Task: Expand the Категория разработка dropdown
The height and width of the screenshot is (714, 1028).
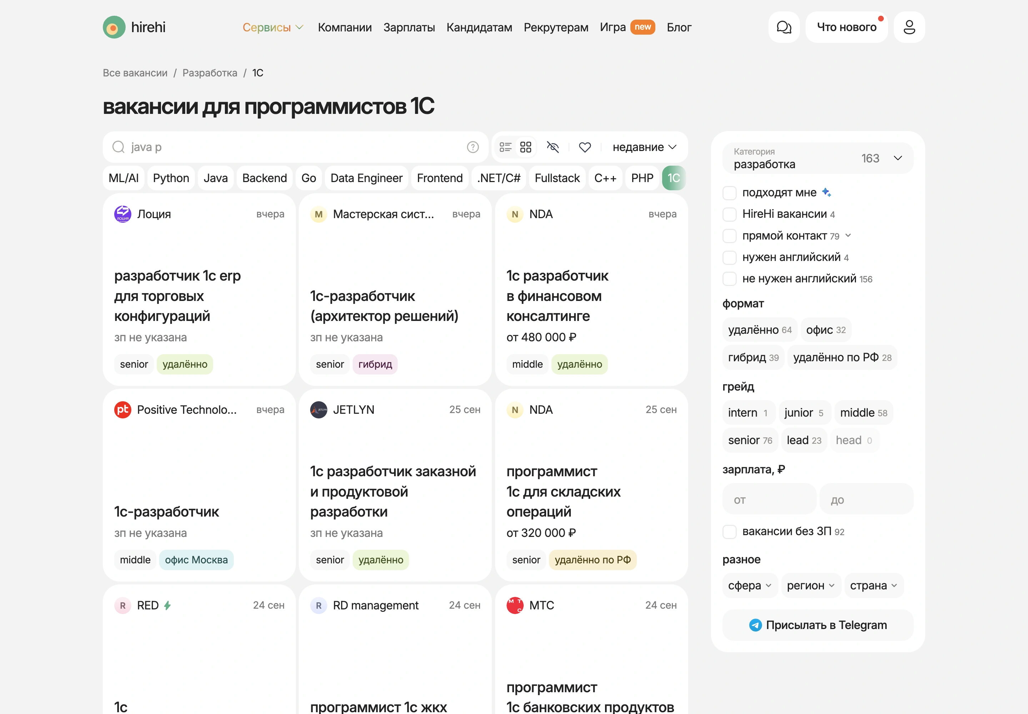Action: 817,158
